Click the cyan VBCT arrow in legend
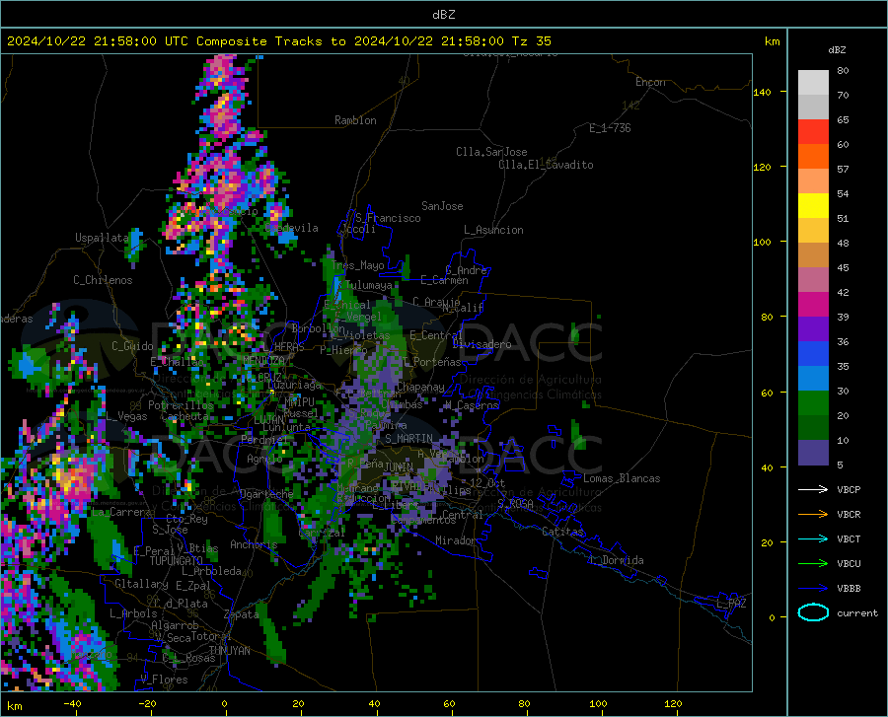 tap(813, 538)
